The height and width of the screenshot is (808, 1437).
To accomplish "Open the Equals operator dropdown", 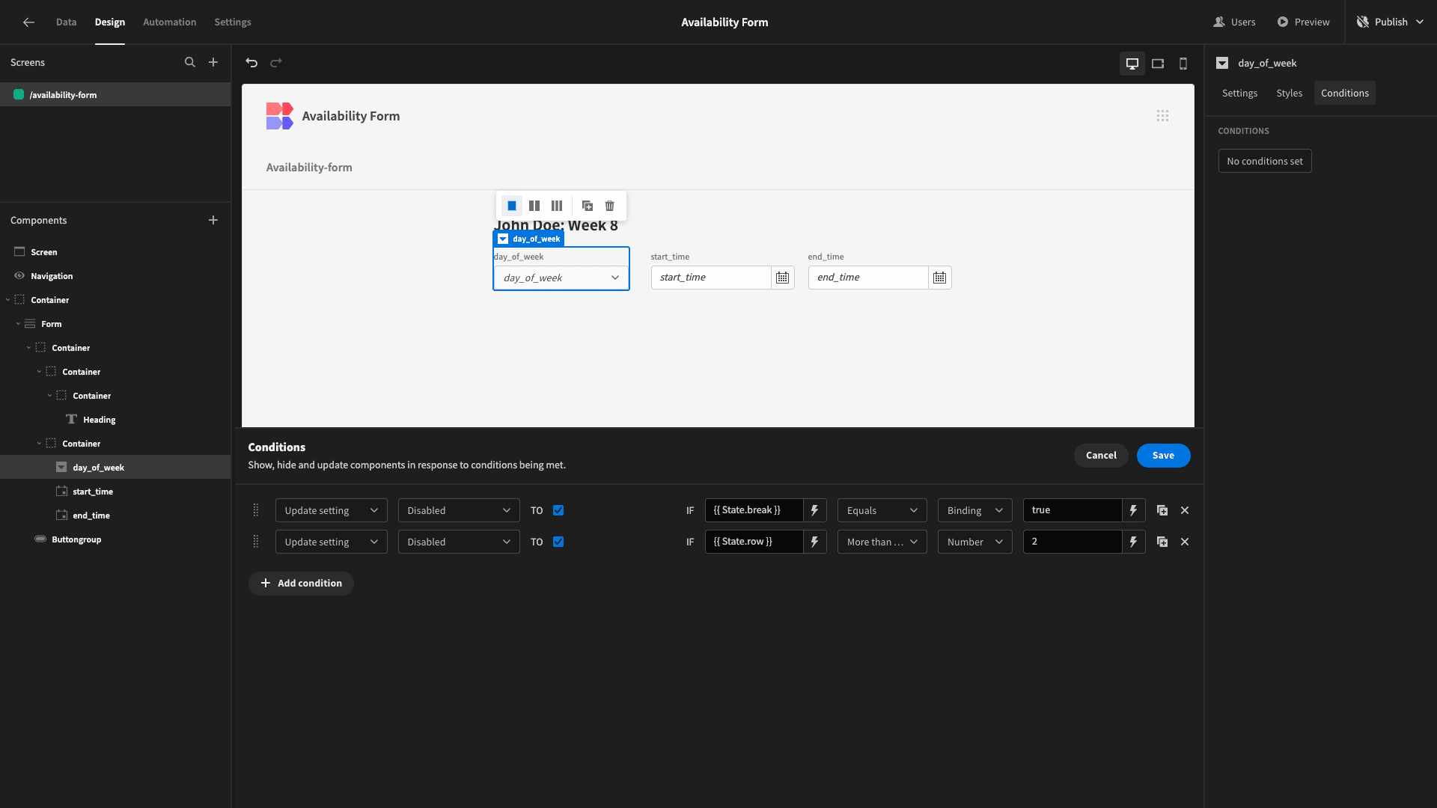I will 882,510.
